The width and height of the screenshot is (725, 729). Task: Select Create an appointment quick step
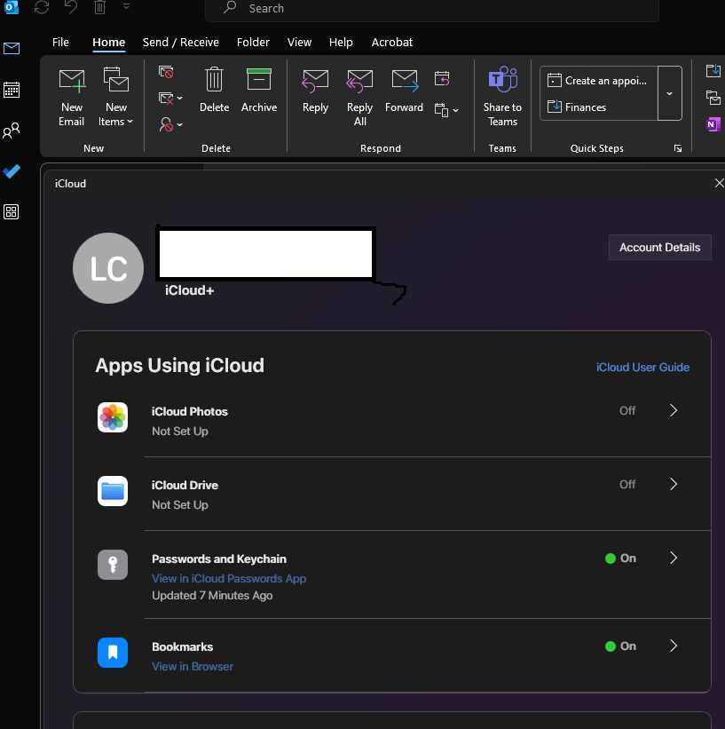coord(597,81)
